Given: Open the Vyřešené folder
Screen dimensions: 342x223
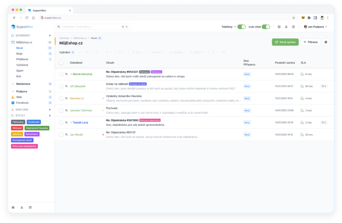Looking at the screenshot, I should click(x=22, y=65).
